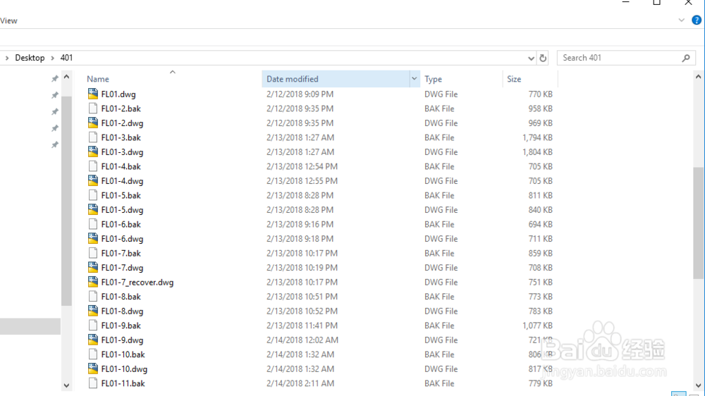
Task: Expand breadcrumb chevron between Desktop and 401
Action: (x=53, y=58)
